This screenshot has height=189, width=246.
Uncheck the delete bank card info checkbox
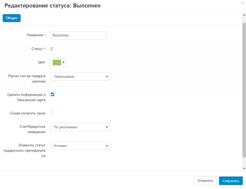point(53,94)
